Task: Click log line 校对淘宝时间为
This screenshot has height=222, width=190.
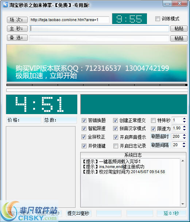Action: tap(124, 172)
